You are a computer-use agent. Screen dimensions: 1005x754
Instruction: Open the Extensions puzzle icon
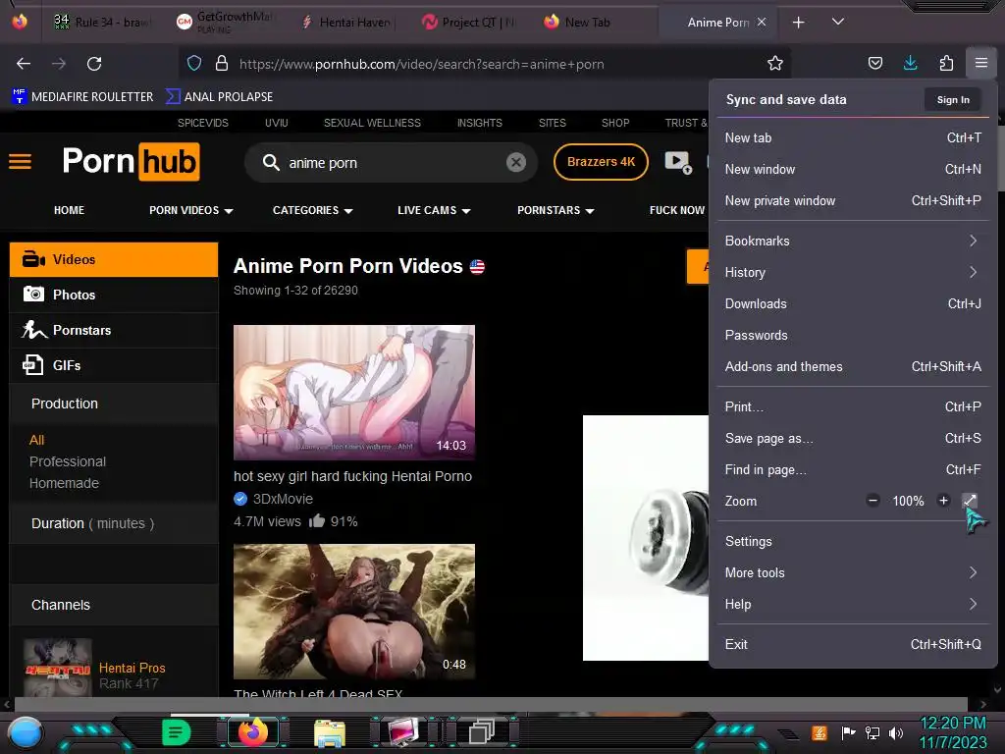tap(946, 63)
